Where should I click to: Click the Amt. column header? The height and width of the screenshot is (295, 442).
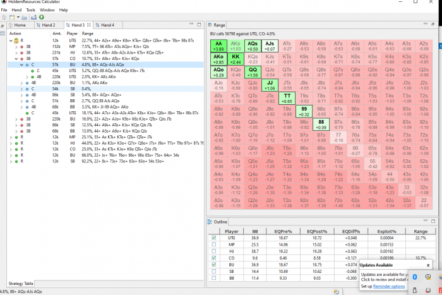pos(57,33)
